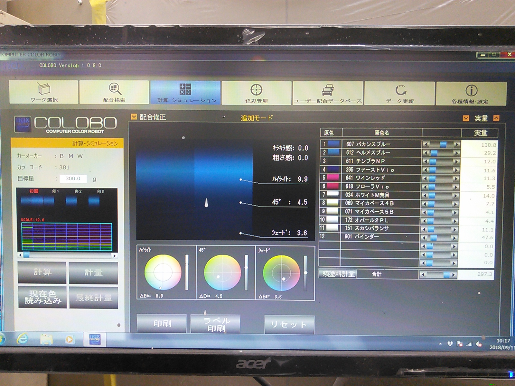This screenshot has width=515, height=386.
Task: Decrease slider for 612 ヘルメスブルー
Action: coord(426,153)
